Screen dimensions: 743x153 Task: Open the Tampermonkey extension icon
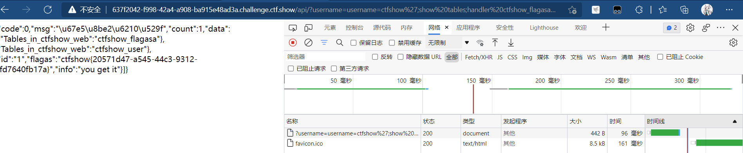point(617,10)
